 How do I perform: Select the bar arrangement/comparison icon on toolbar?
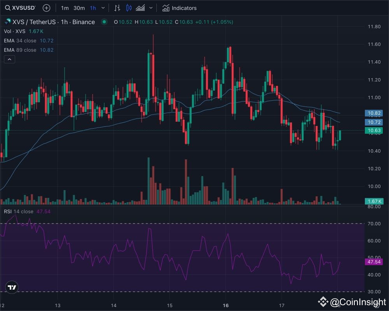117,8
